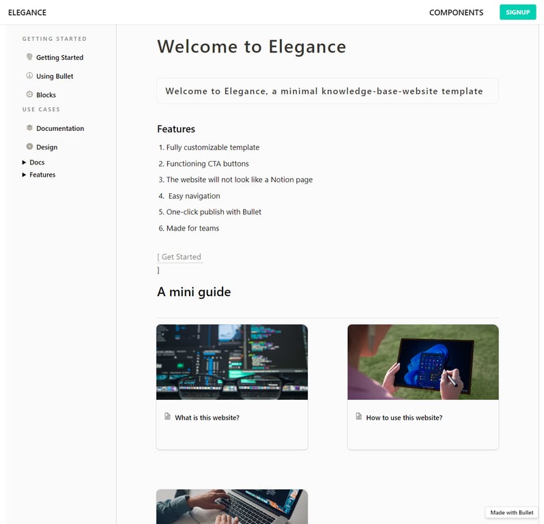Click list item 'Easy navigation'
544x524 pixels.
click(x=194, y=196)
